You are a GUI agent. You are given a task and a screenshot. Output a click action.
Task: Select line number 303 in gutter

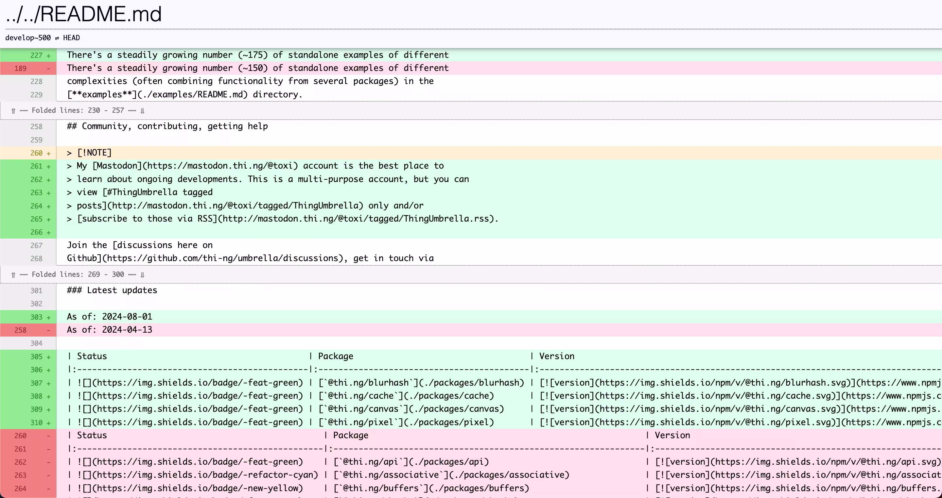pyautogui.click(x=36, y=317)
